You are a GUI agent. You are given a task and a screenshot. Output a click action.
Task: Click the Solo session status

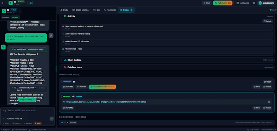click(253, 130)
